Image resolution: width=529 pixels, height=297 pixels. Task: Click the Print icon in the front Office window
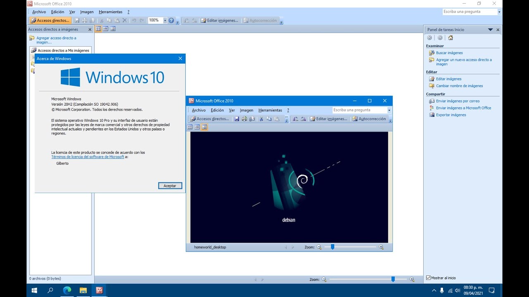click(x=244, y=119)
